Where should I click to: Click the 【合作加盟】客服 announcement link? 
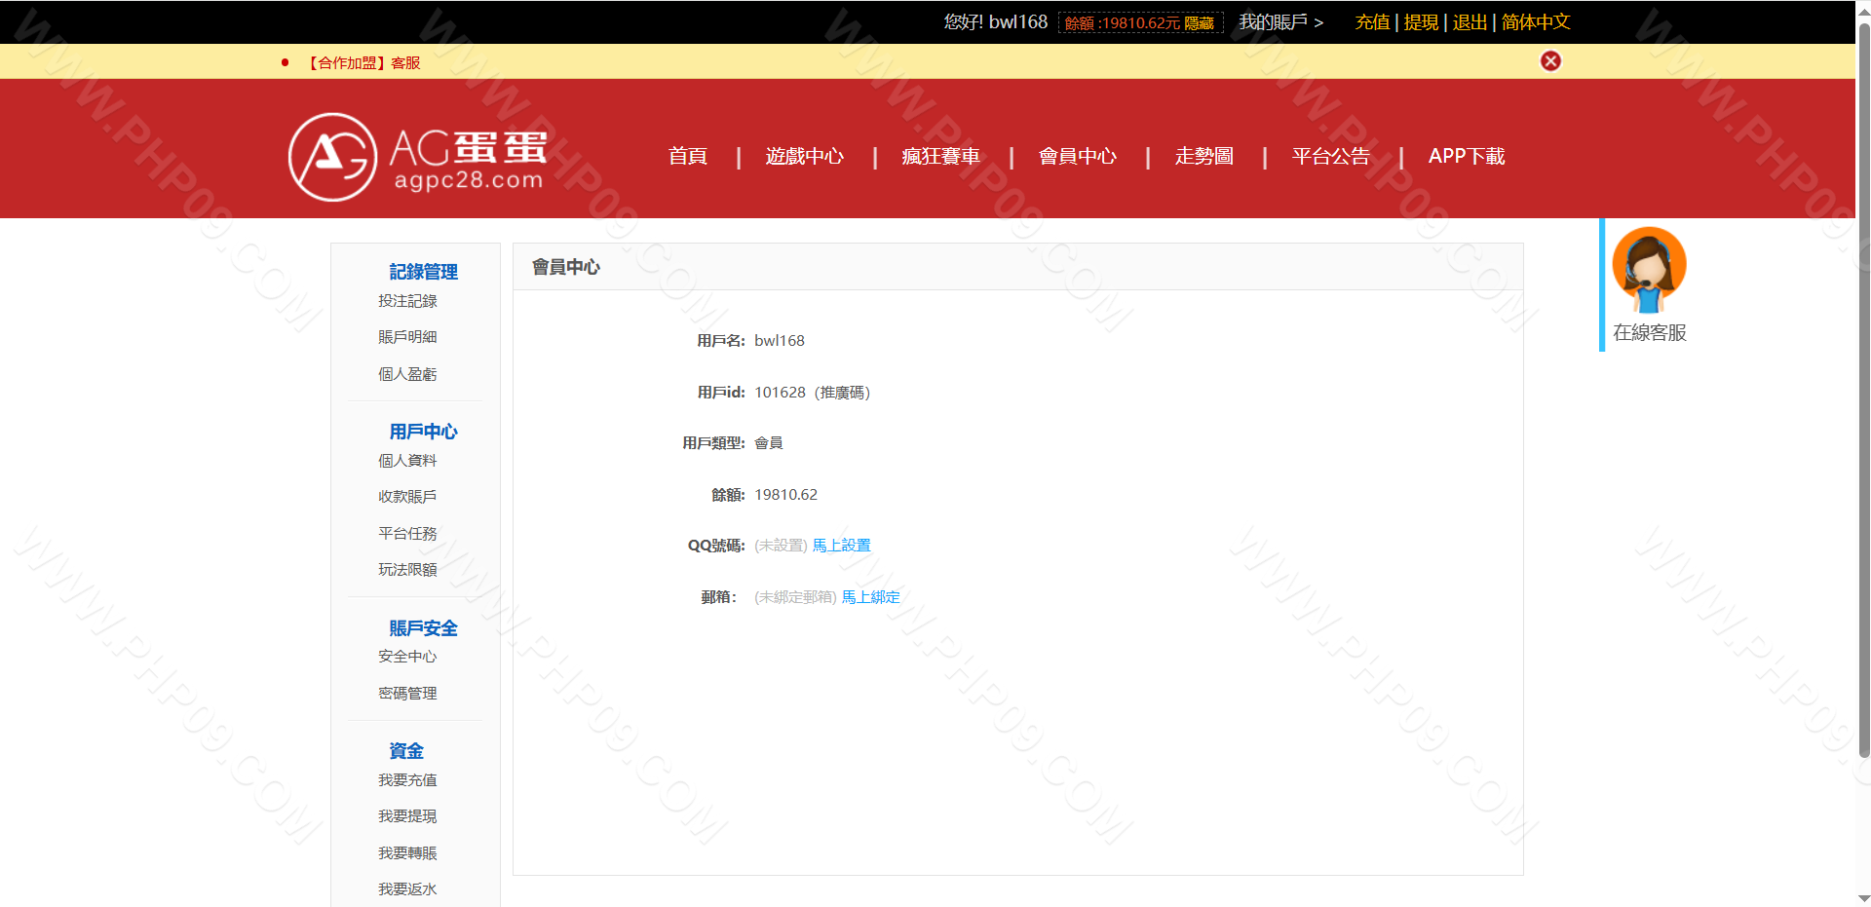364,63
